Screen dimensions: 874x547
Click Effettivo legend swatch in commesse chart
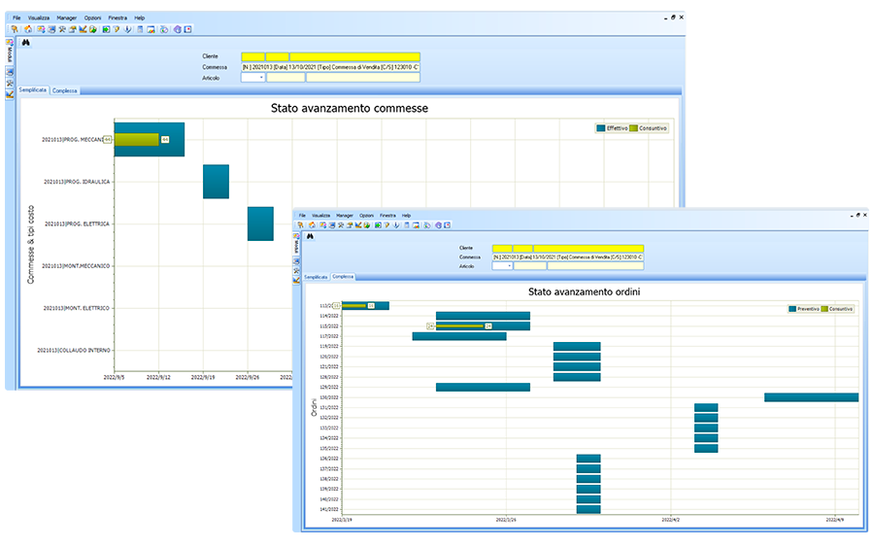600,128
